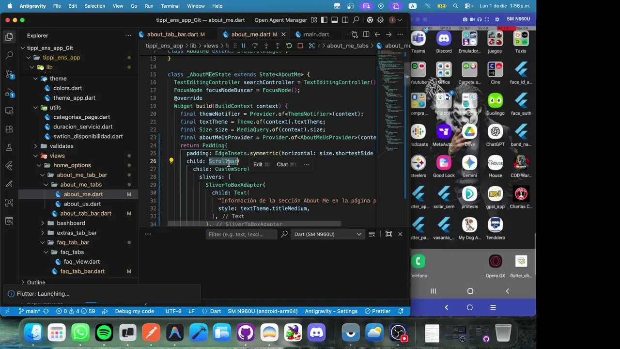Collapse the utils folder
Screen dimensions: 620x349
click(x=36, y=108)
